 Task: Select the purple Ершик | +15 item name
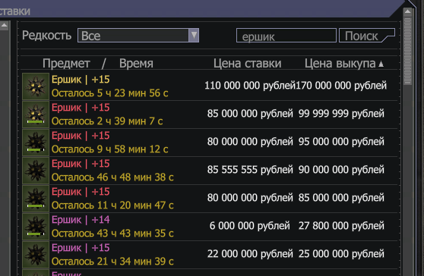click(x=81, y=248)
